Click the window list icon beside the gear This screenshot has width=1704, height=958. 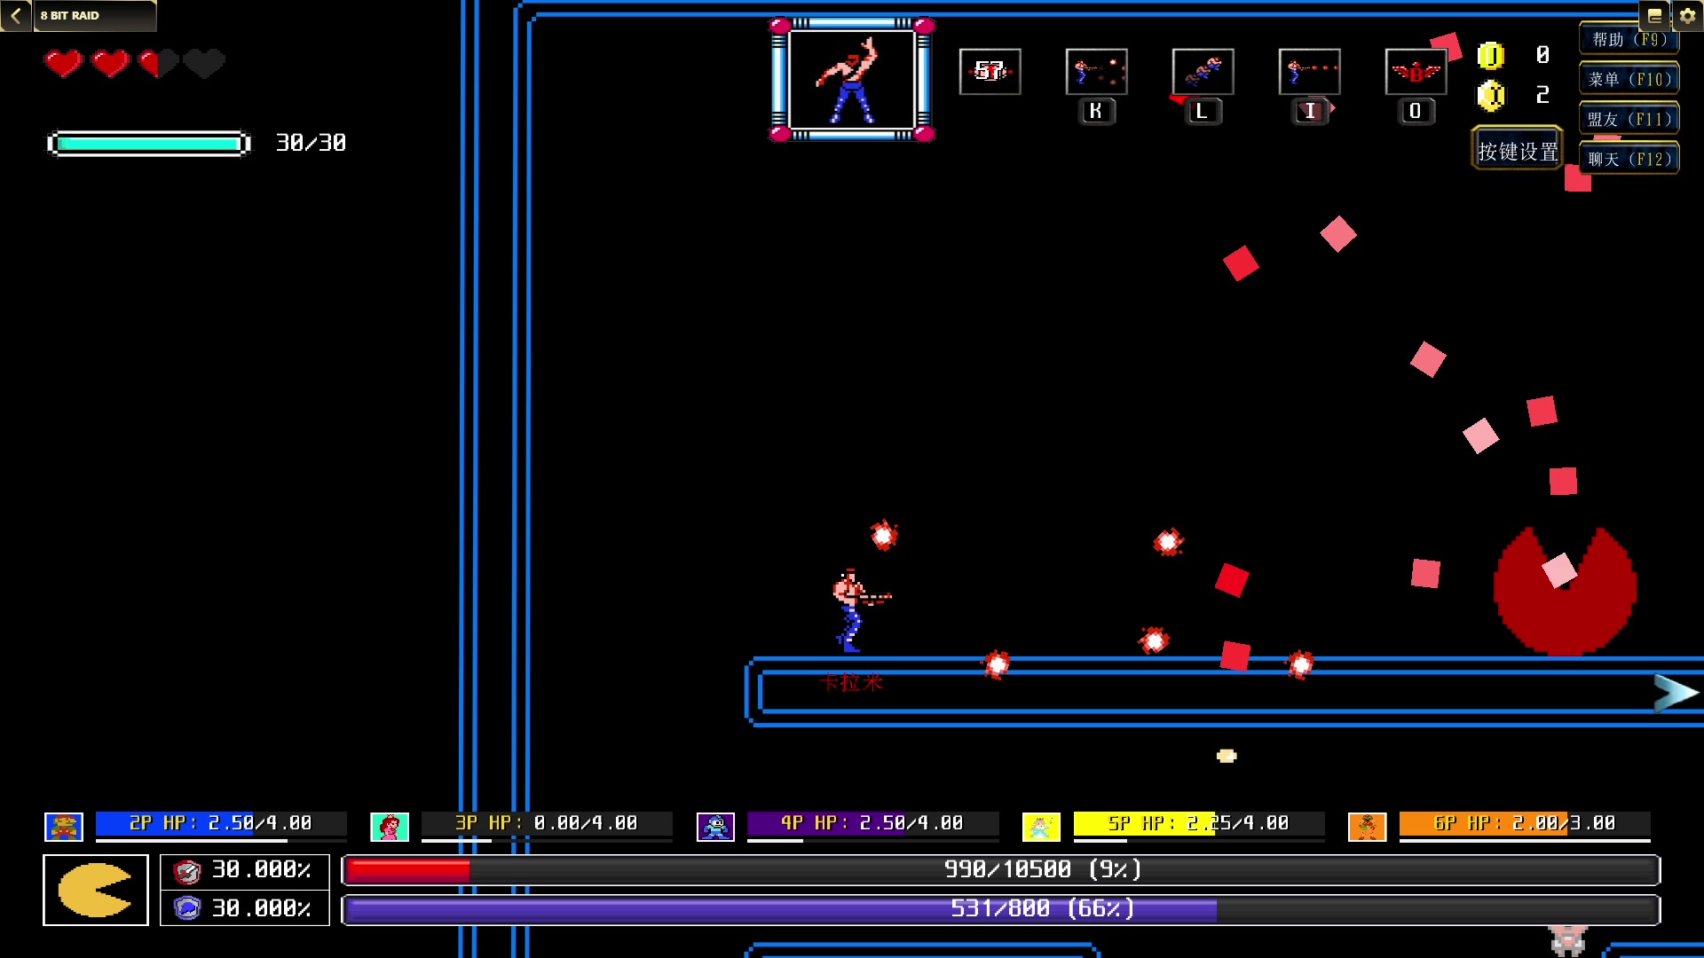1654,15
